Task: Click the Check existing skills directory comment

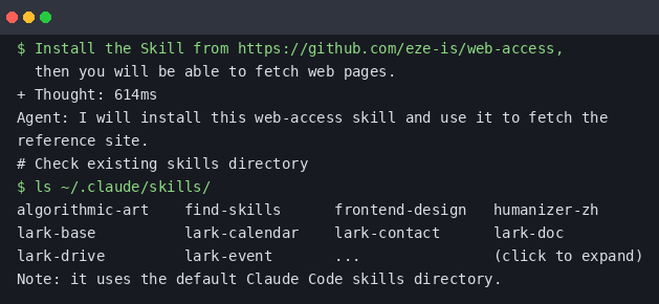Action: [x=162, y=164]
